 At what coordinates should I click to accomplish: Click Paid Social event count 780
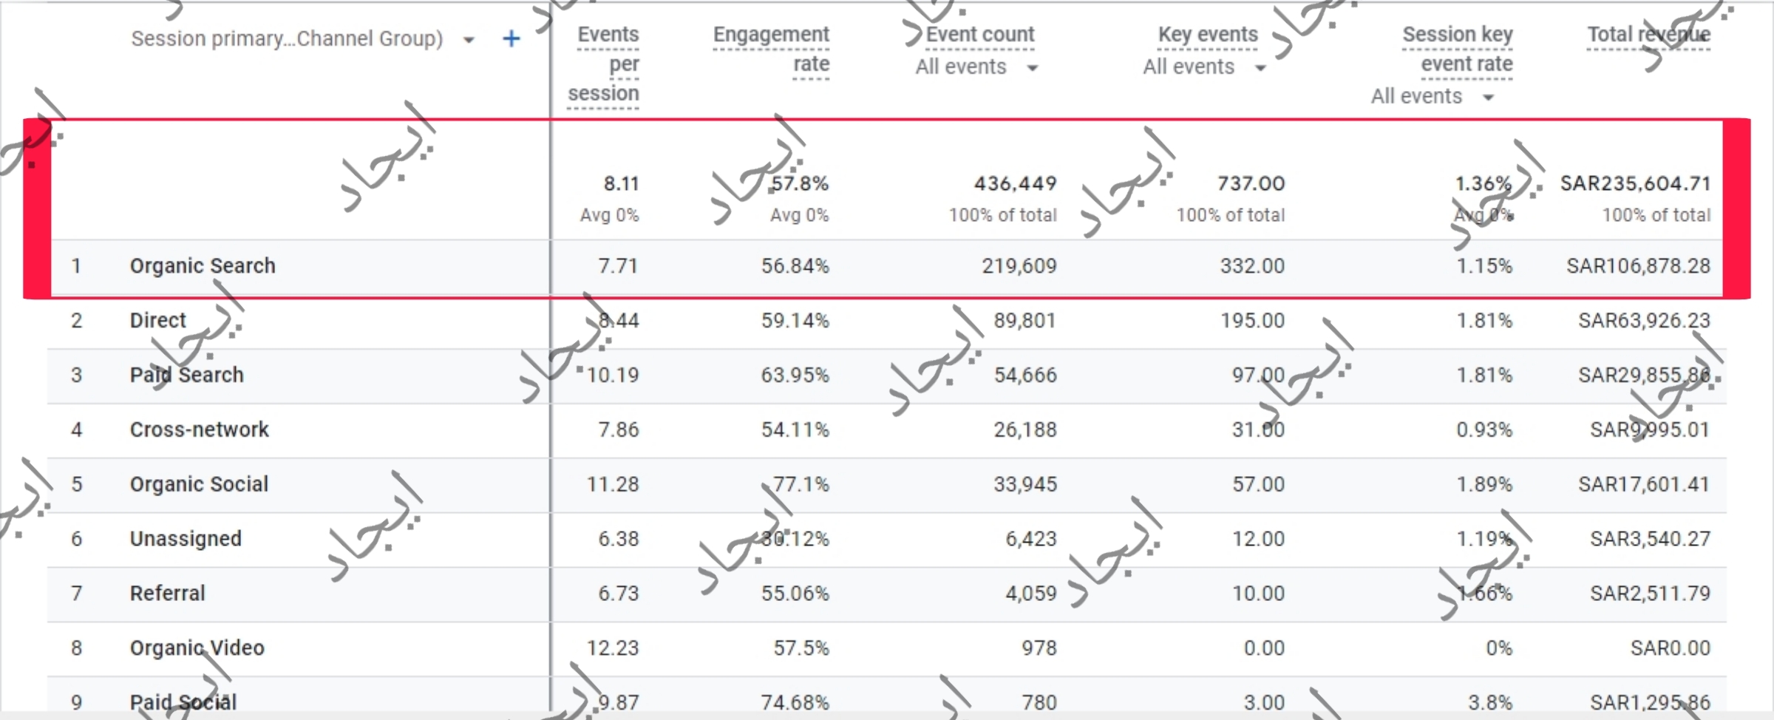[1039, 703]
